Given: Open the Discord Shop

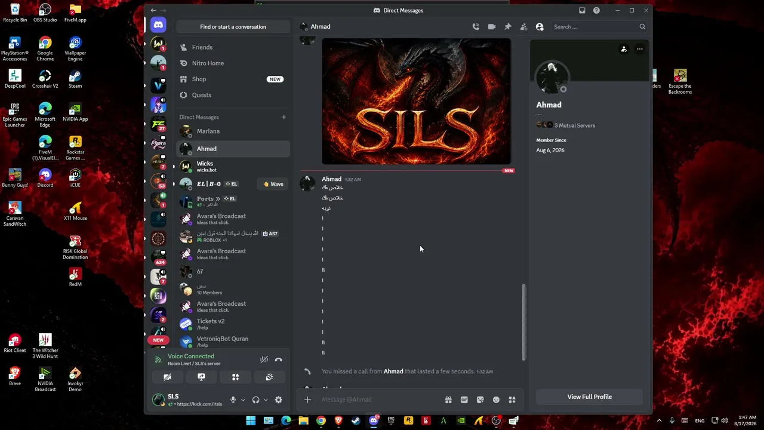Looking at the screenshot, I should 233,79.
